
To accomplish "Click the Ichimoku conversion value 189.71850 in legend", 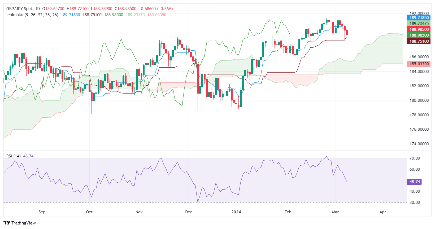I will click(70, 15).
